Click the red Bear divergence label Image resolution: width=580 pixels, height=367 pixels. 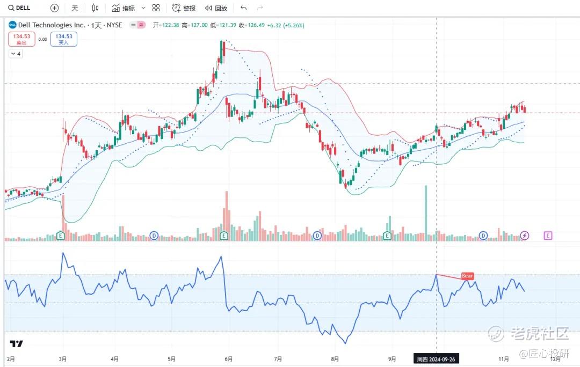pos(467,276)
